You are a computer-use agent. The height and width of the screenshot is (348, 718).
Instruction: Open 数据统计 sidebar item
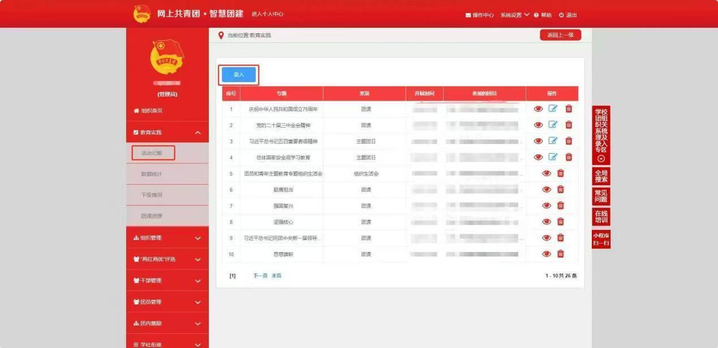tap(152, 174)
